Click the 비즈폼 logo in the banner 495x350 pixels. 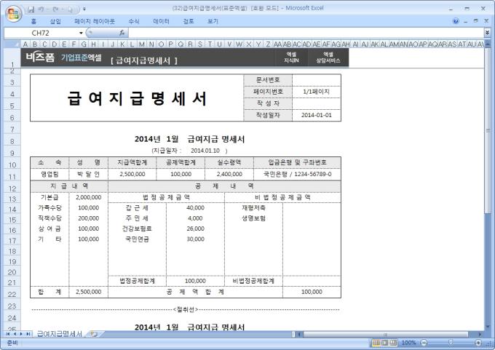click(40, 57)
